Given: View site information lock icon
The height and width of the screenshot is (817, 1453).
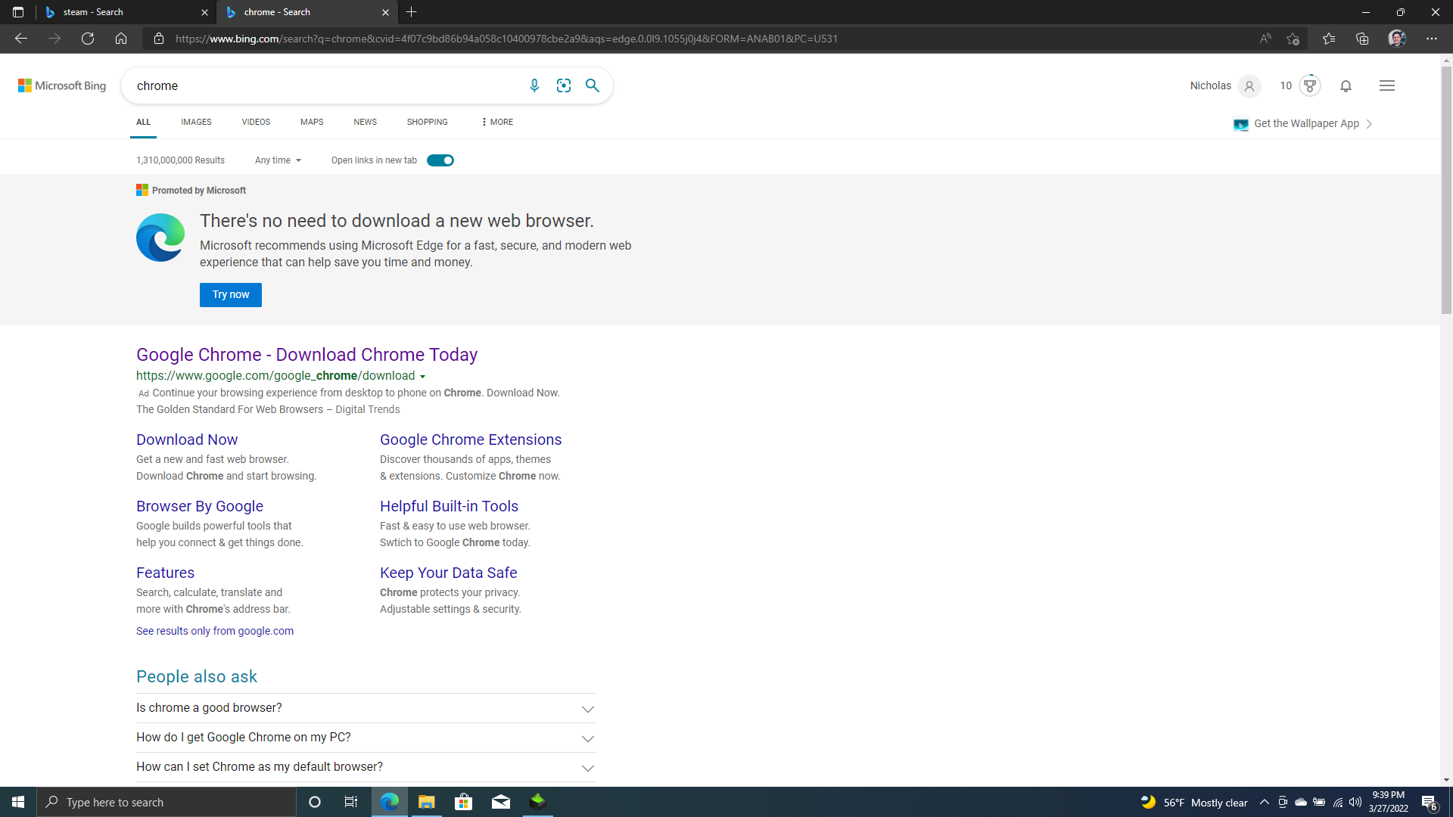Looking at the screenshot, I should pyautogui.click(x=159, y=39).
